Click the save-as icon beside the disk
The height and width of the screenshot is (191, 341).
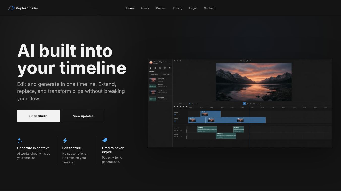click(165, 68)
